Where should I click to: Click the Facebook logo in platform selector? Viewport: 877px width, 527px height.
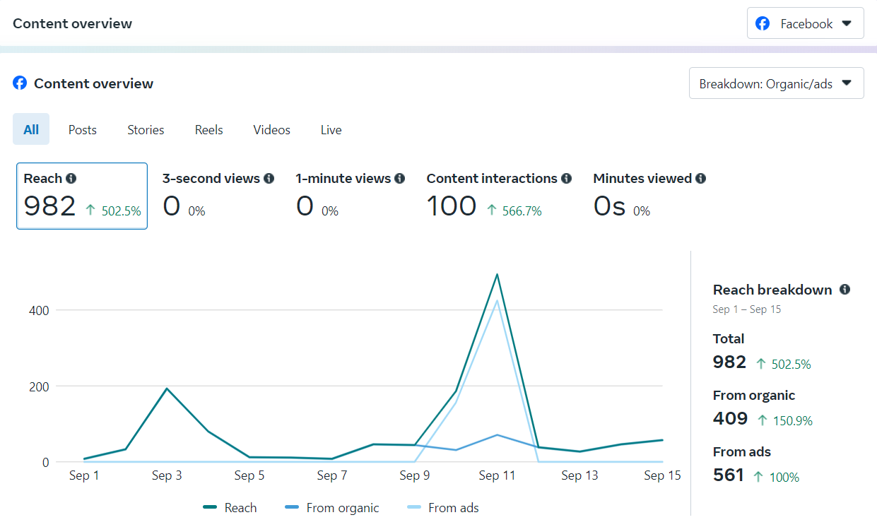coord(763,23)
